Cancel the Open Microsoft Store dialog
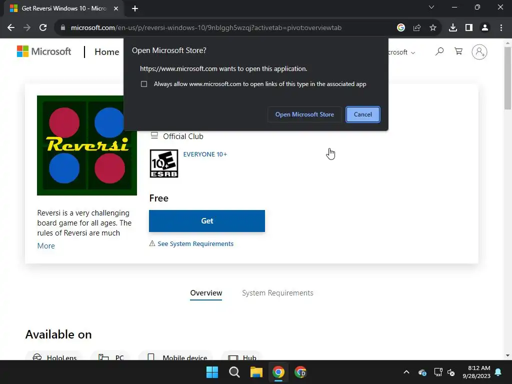Screen dimensions: 512x384 point(363,114)
